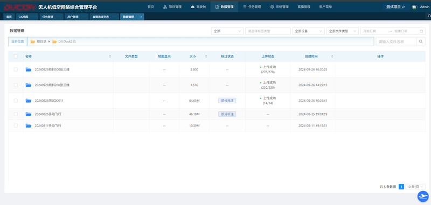Viewport: 431px width, 205px height.
Task: Click page number 1 in pagination
Action: (x=401, y=187)
